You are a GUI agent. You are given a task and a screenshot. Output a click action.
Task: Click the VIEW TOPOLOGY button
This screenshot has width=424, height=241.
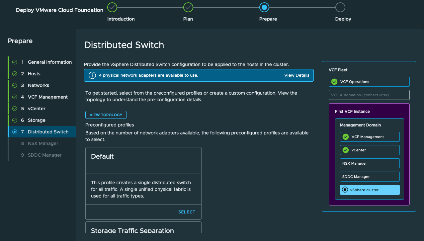(106, 115)
